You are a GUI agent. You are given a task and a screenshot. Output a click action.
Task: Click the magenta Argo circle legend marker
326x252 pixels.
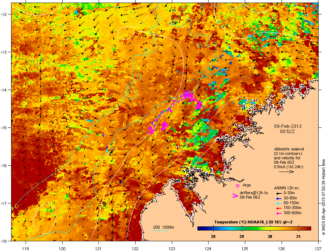pyautogui.click(x=237, y=186)
